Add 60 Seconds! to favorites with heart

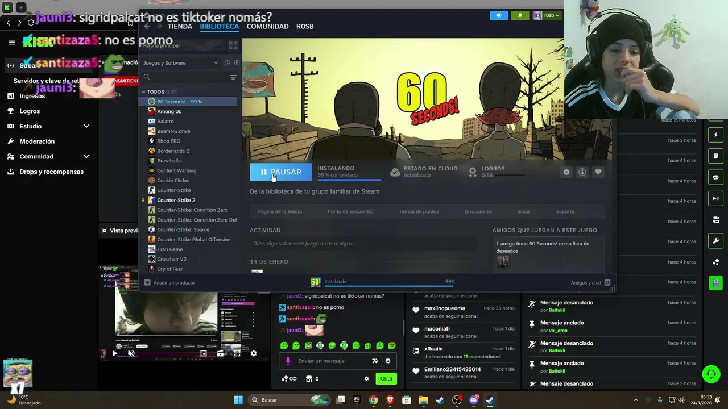(598, 172)
